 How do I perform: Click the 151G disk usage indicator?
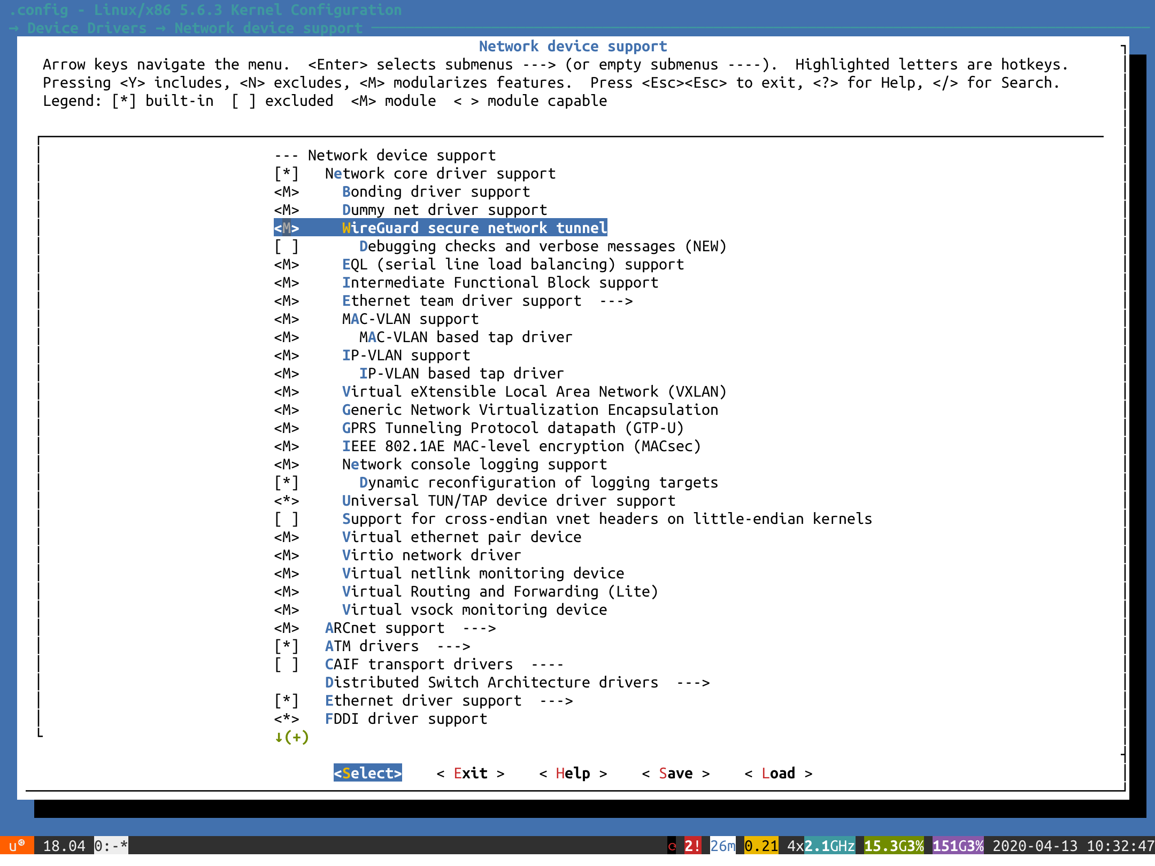click(x=958, y=846)
